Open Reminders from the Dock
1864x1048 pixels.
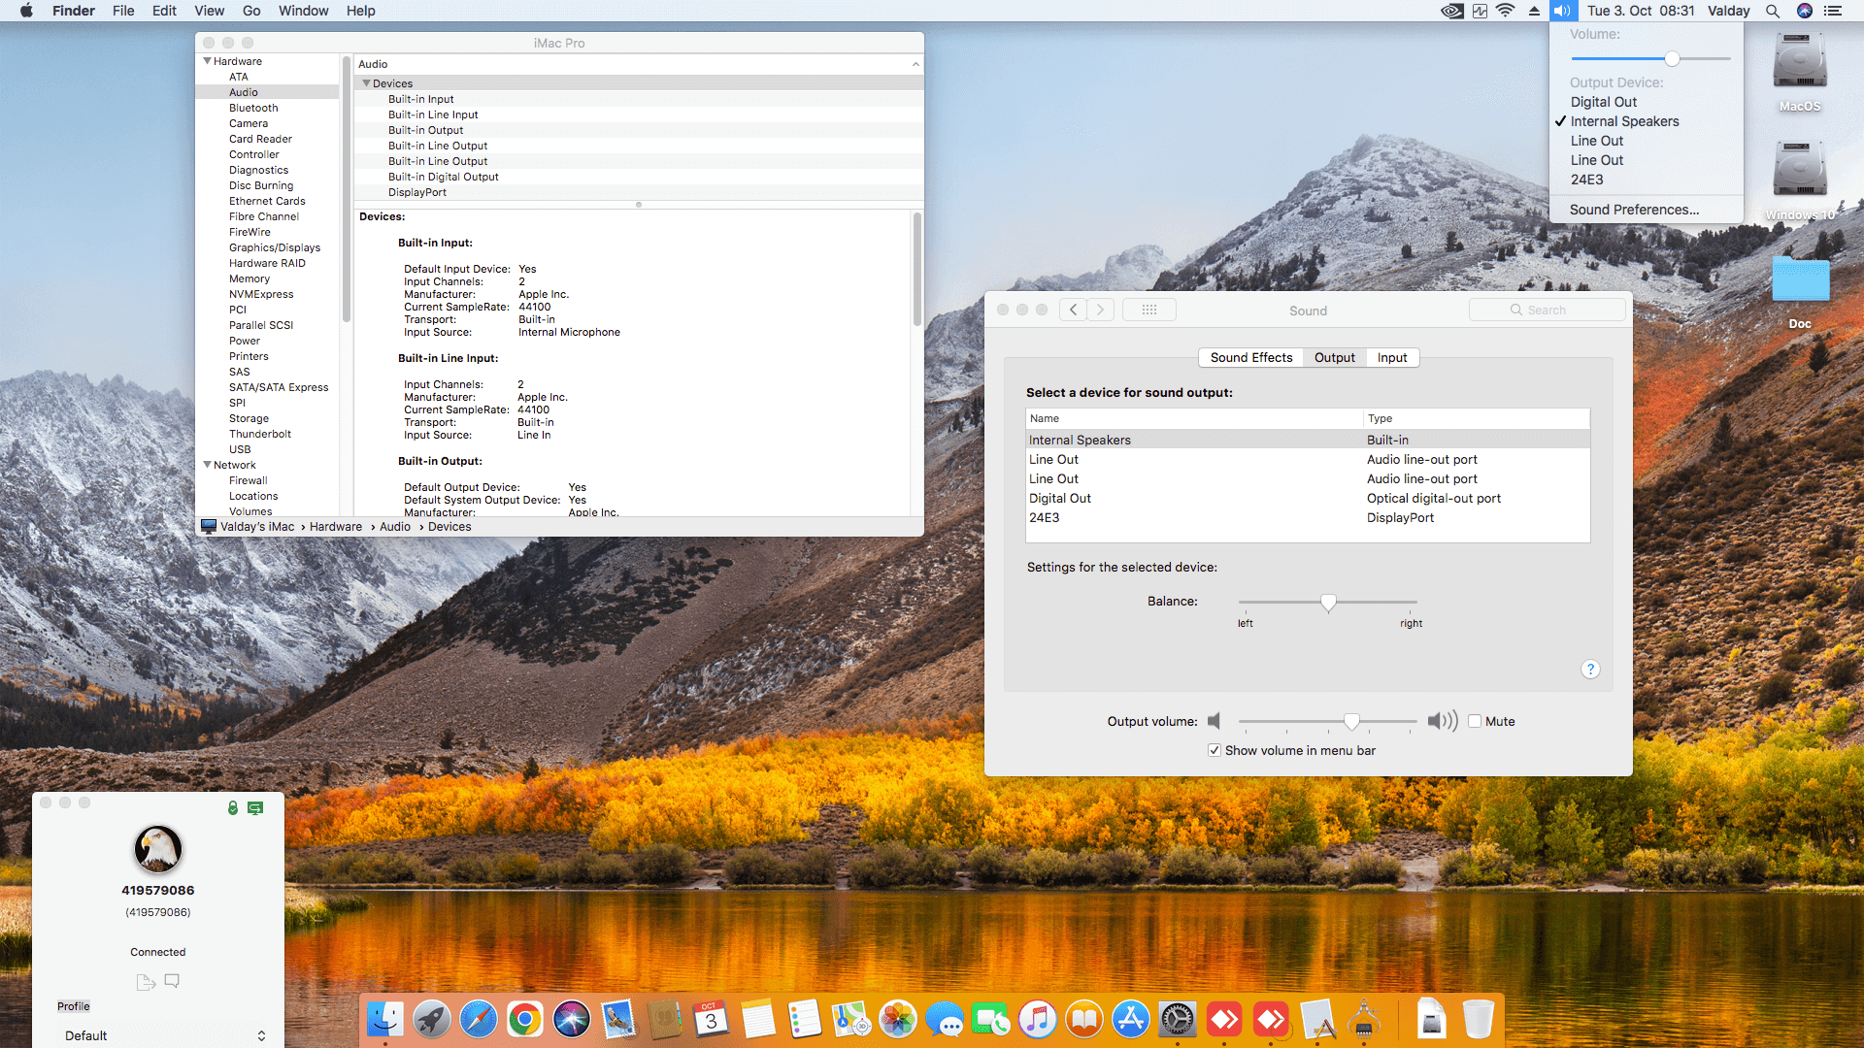[x=805, y=1020]
